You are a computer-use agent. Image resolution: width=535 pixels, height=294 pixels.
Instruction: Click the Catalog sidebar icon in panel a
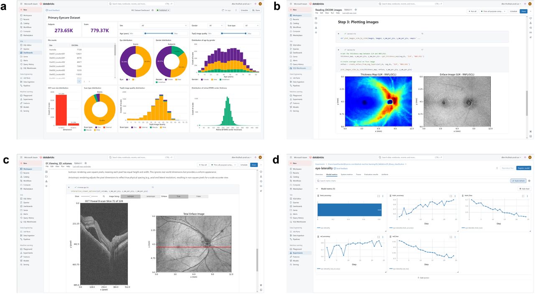point(21,23)
